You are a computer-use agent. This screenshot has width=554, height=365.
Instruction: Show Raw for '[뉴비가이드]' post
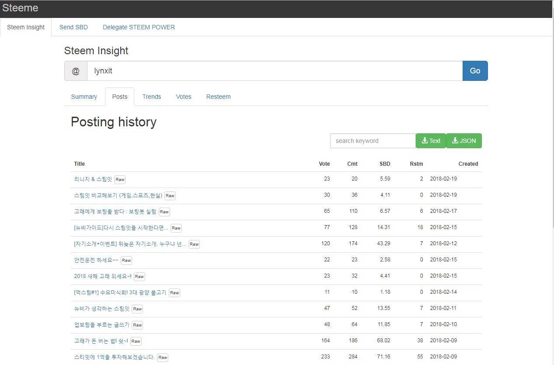pos(176,228)
